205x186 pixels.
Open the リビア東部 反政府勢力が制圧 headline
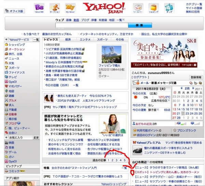(64, 49)
